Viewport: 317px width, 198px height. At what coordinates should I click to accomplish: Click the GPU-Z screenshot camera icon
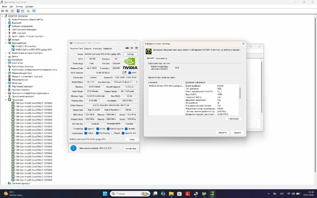point(127,48)
